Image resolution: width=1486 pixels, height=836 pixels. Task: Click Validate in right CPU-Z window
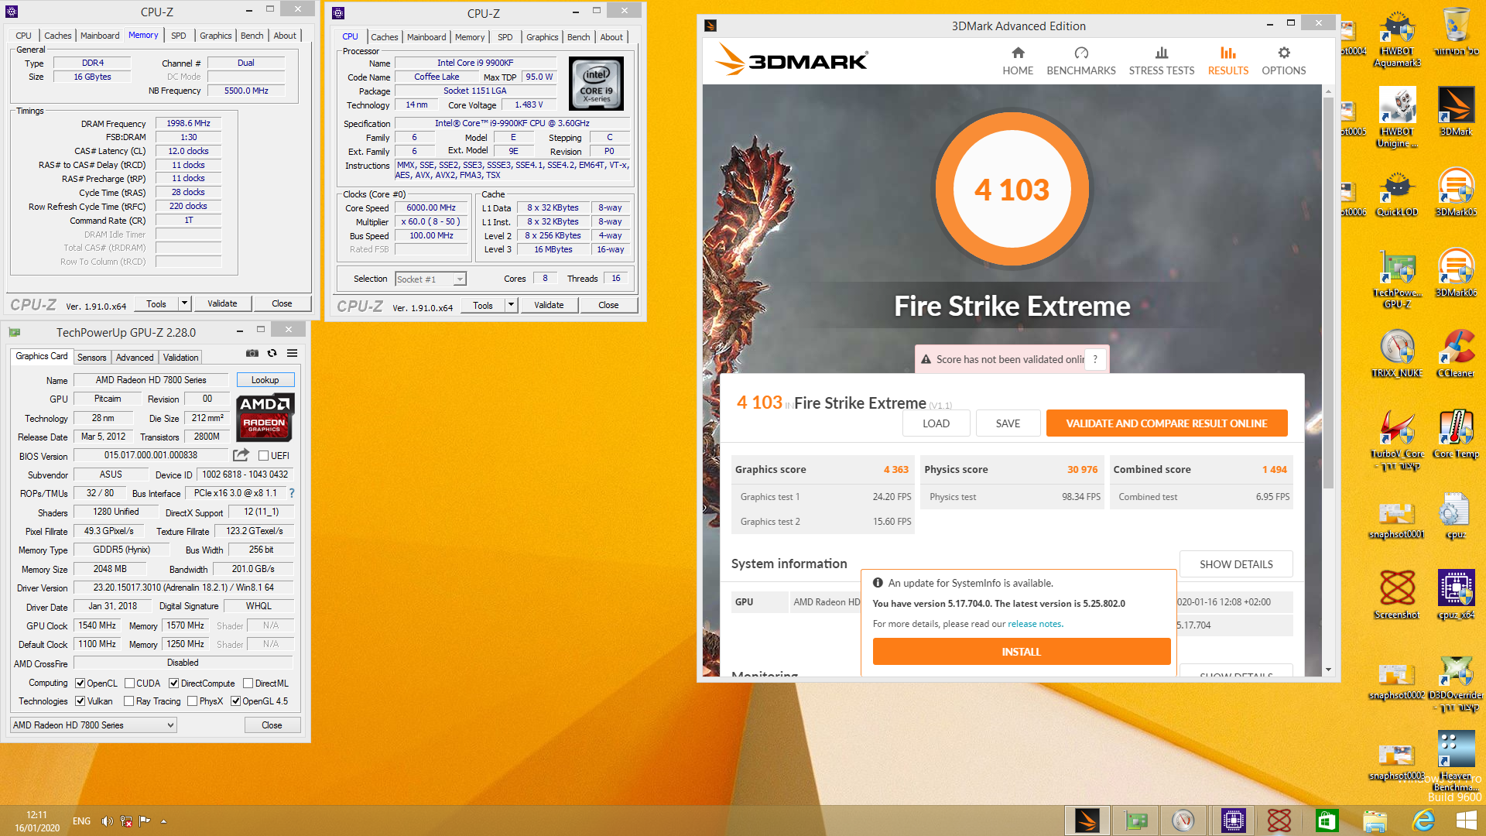549,305
